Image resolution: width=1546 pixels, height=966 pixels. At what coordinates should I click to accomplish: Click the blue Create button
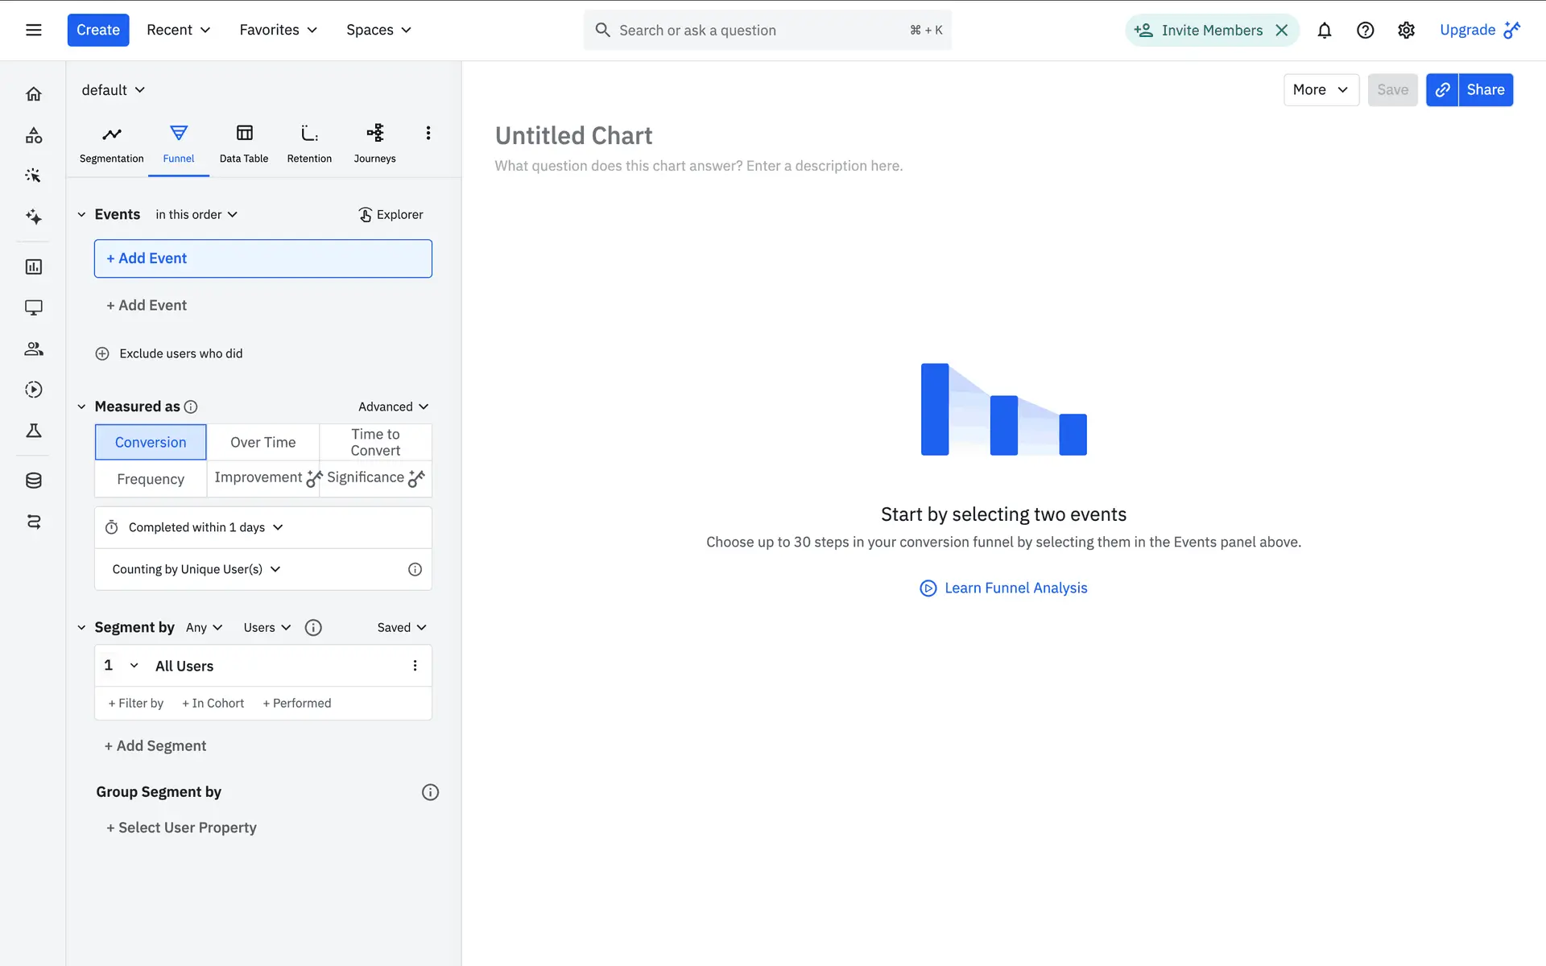click(98, 30)
